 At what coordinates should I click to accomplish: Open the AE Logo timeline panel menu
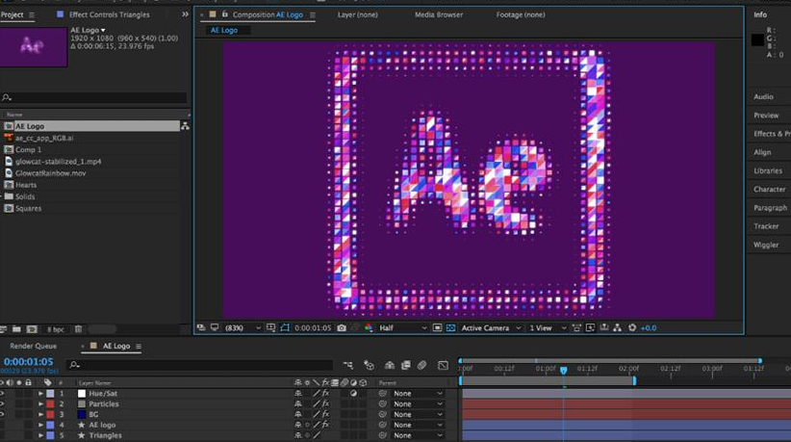(x=139, y=346)
